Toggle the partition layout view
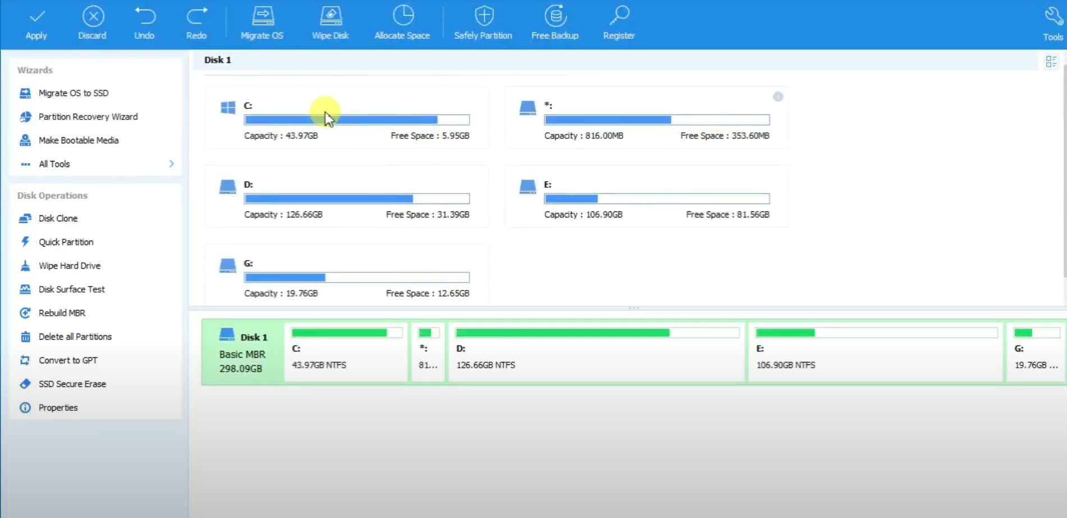The image size is (1067, 518). pos(1050,62)
